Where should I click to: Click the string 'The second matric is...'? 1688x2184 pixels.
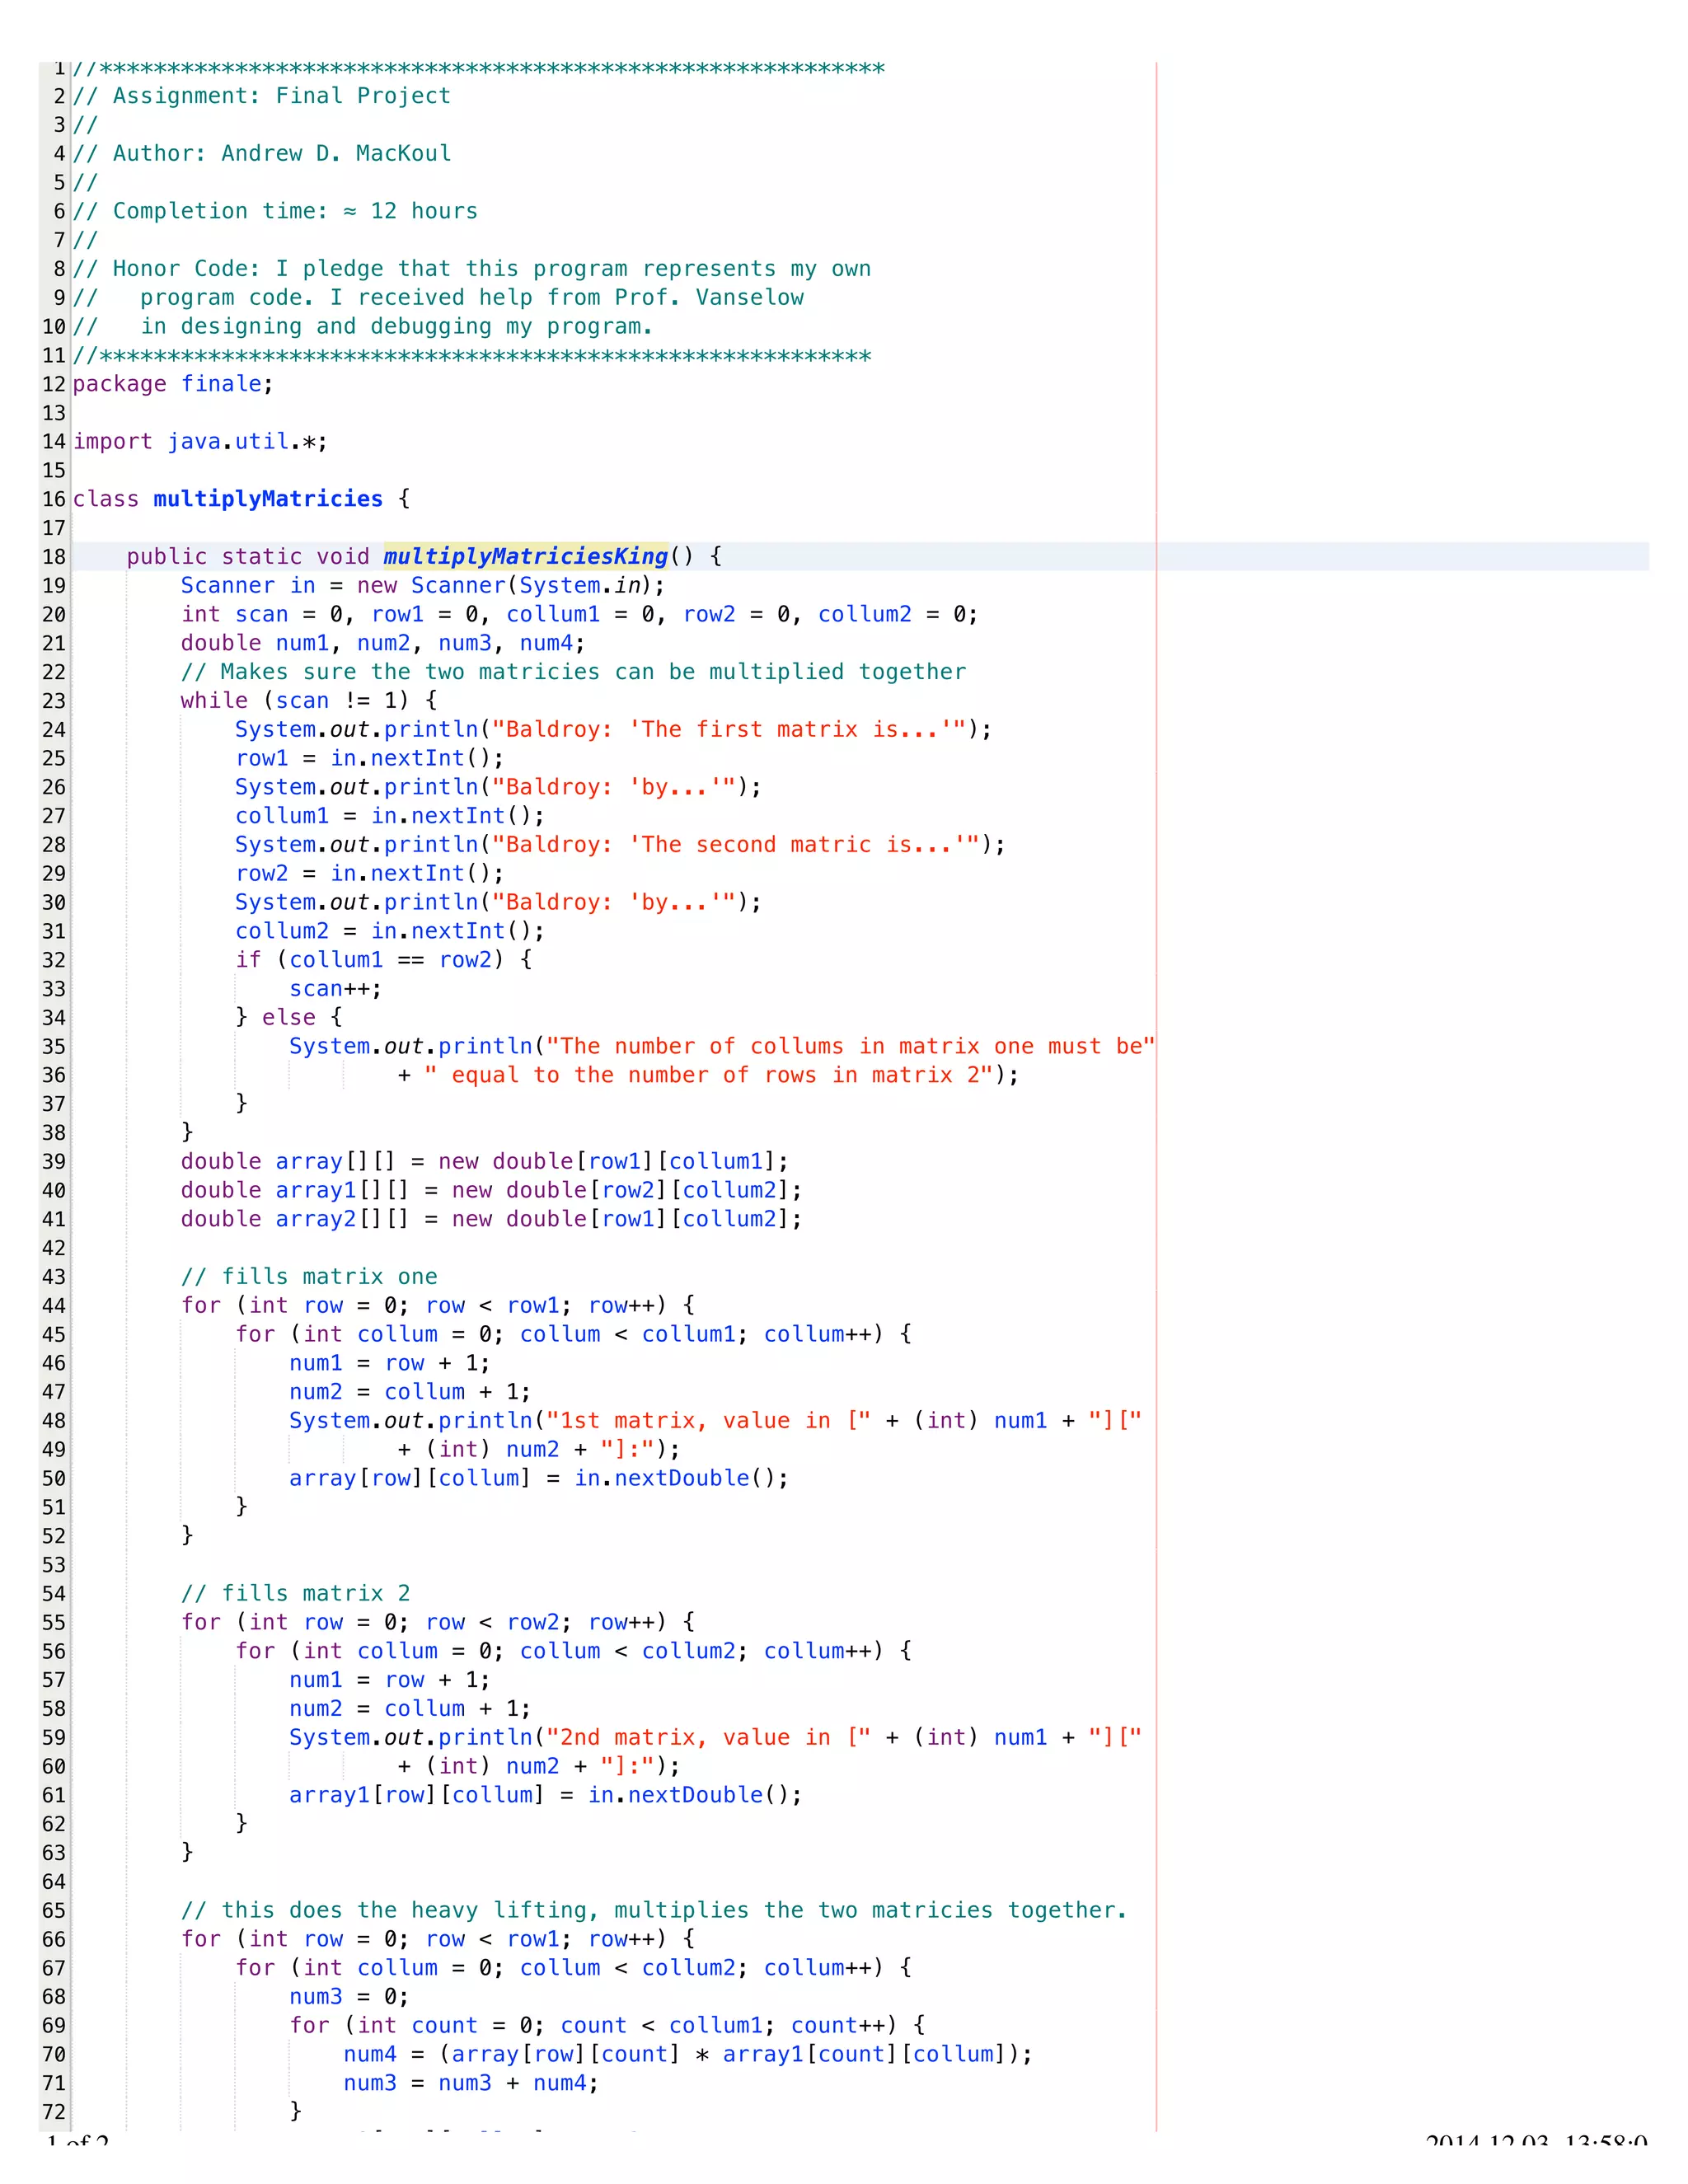click(735, 845)
